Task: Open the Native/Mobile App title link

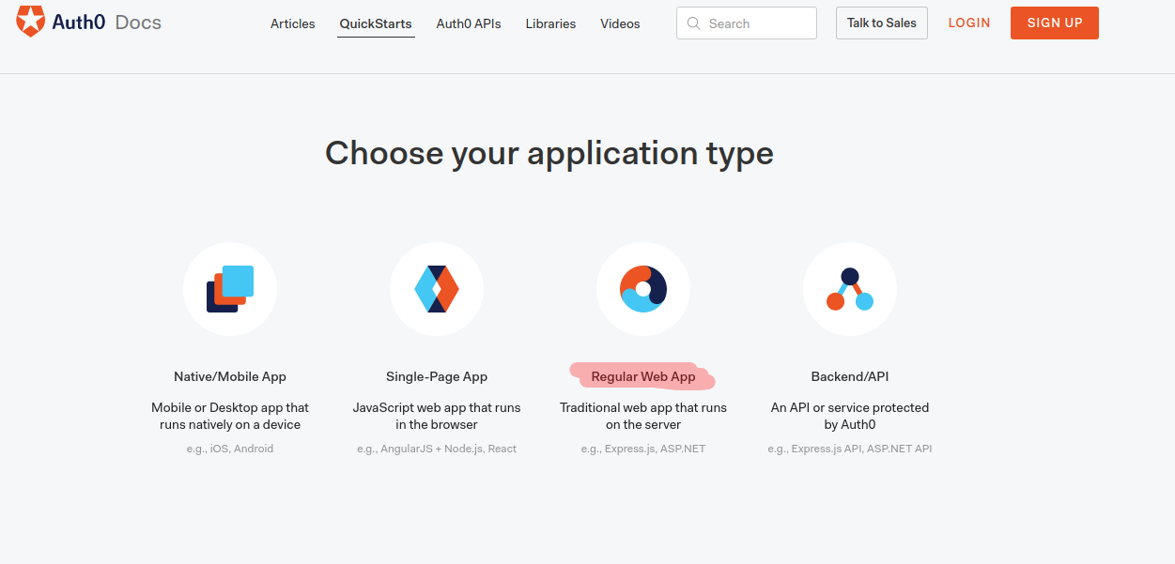Action: 230,376
